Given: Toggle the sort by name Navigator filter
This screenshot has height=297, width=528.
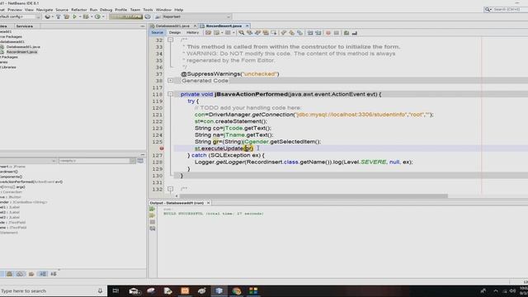Looking at the screenshot, I should (43, 274).
